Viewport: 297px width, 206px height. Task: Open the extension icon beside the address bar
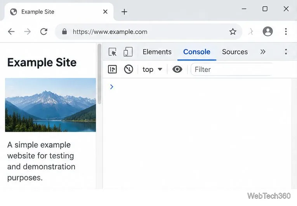point(251,32)
